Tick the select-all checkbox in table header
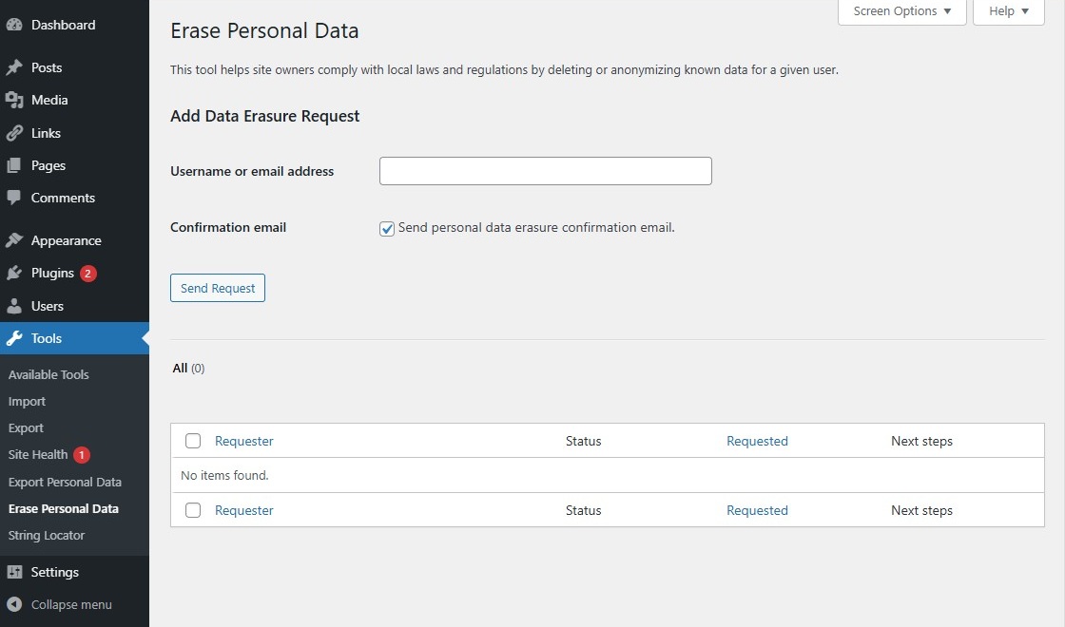This screenshot has height=627, width=1065. (193, 441)
